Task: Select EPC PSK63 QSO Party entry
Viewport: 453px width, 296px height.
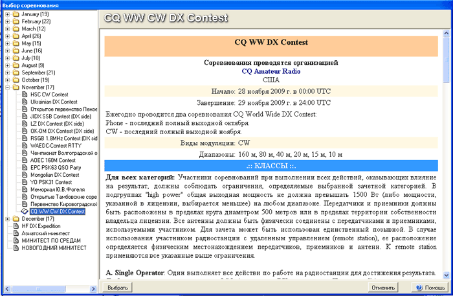Action: 56,168
